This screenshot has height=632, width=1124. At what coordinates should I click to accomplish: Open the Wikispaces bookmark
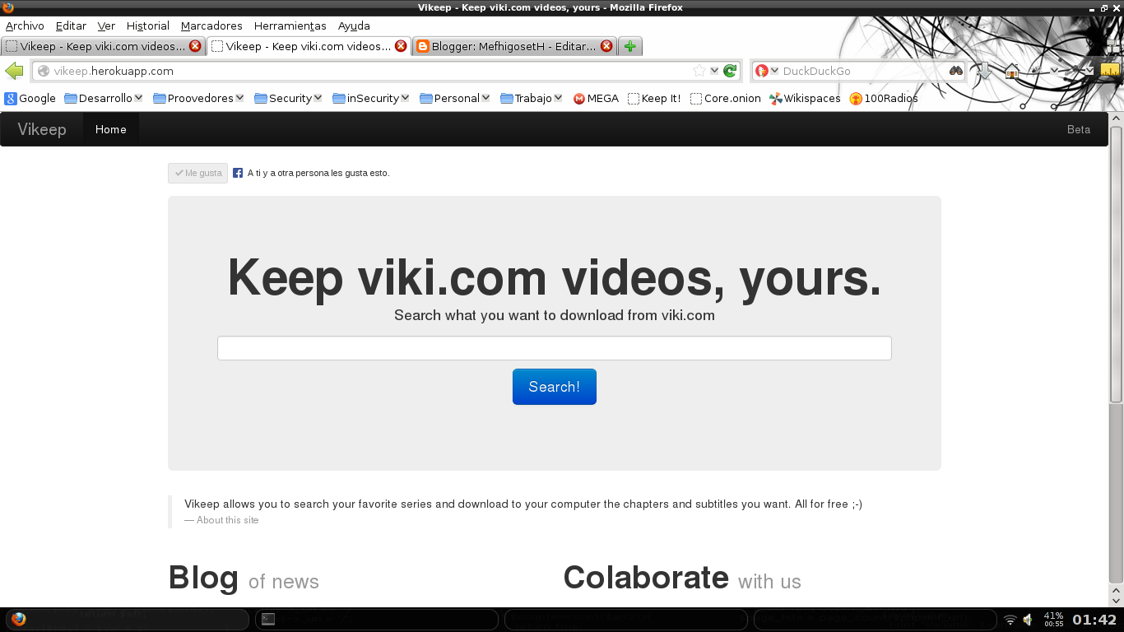click(805, 98)
